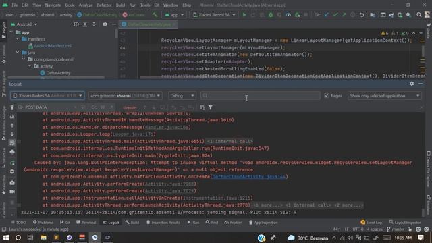The height and width of the screenshot is (243, 432).
Task: Click the Print icon in logcat sidebar
Action: tap(12, 152)
